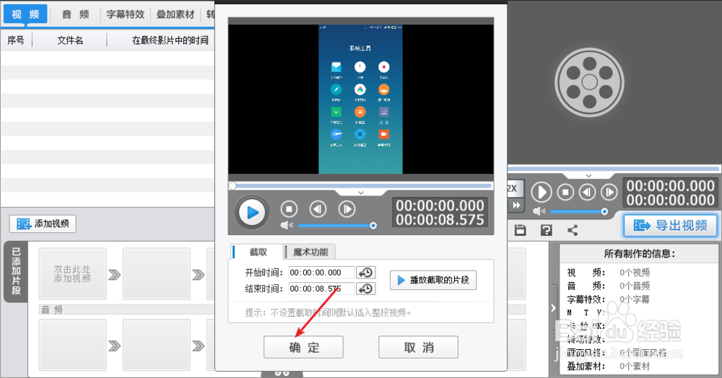The height and width of the screenshot is (378, 722).
Task: Switch to the 魔术功能 tab
Action: pos(310,252)
